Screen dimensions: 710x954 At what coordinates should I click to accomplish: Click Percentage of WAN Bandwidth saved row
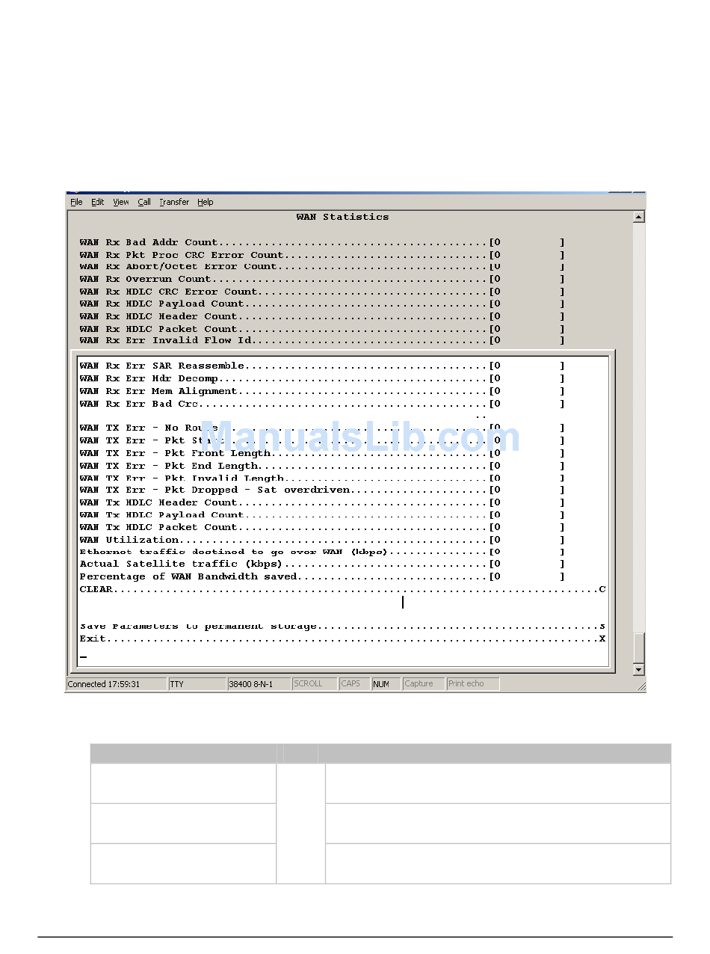(x=322, y=576)
